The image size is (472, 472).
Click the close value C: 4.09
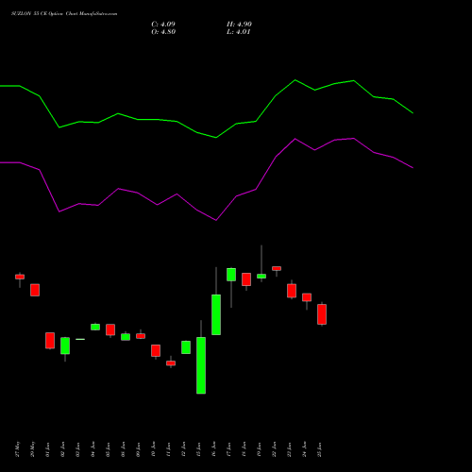(163, 25)
